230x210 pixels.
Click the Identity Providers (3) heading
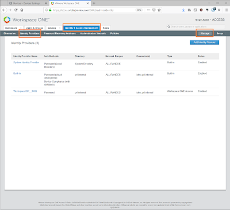[x=25, y=43]
